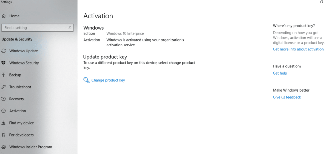Click the Get help link
329x154 pixels.
(280, 73)
